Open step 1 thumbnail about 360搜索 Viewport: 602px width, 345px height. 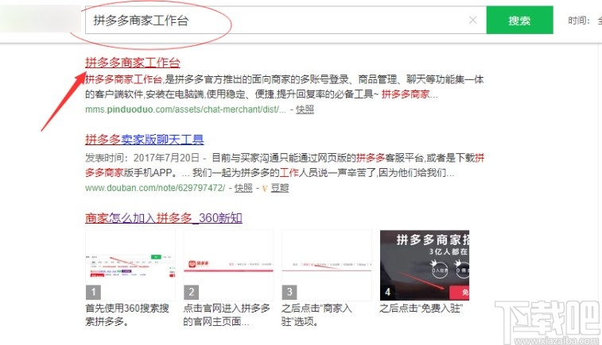[x=130, y=265]
